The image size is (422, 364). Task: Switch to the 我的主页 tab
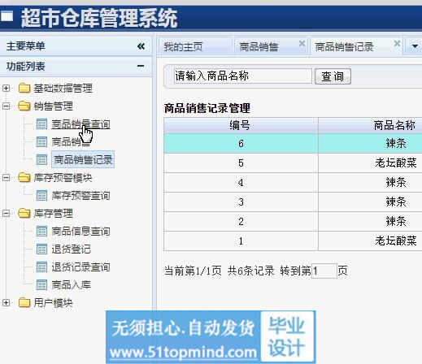point(183,47)
